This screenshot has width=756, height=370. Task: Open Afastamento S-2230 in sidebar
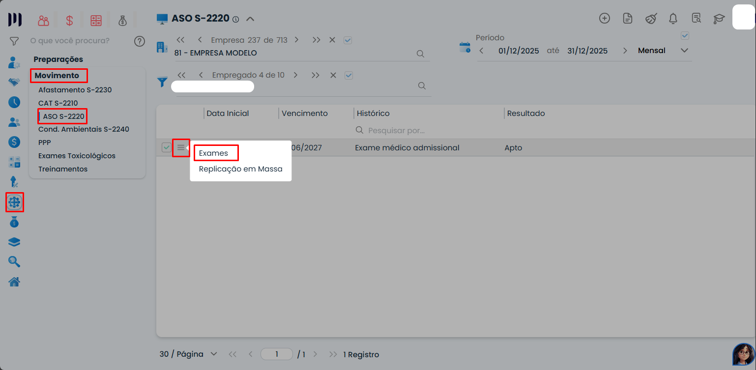pos(75,90)
